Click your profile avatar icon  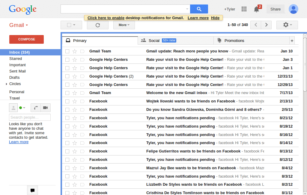(x=293, y=9)
